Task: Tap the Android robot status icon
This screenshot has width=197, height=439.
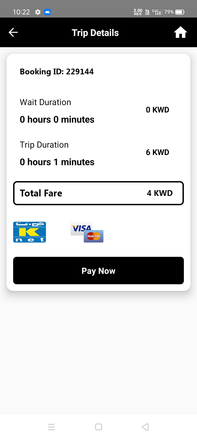Action: [47, 12]
